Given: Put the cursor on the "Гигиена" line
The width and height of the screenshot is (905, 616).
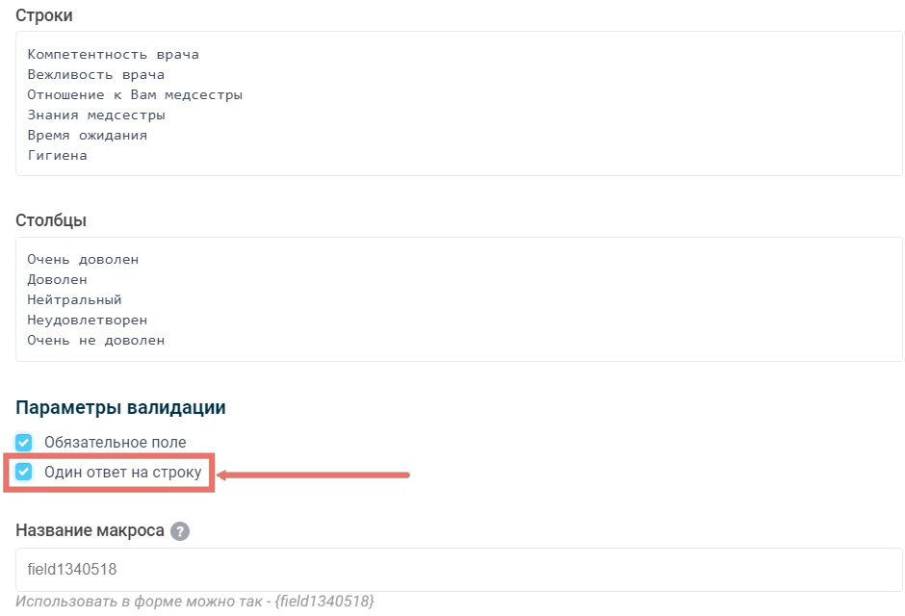Looking at the screenshot, I should pyautogui.click(x=58, y=156).
